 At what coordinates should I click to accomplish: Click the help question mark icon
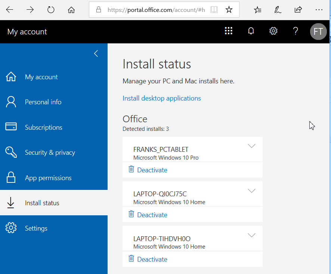296,31
